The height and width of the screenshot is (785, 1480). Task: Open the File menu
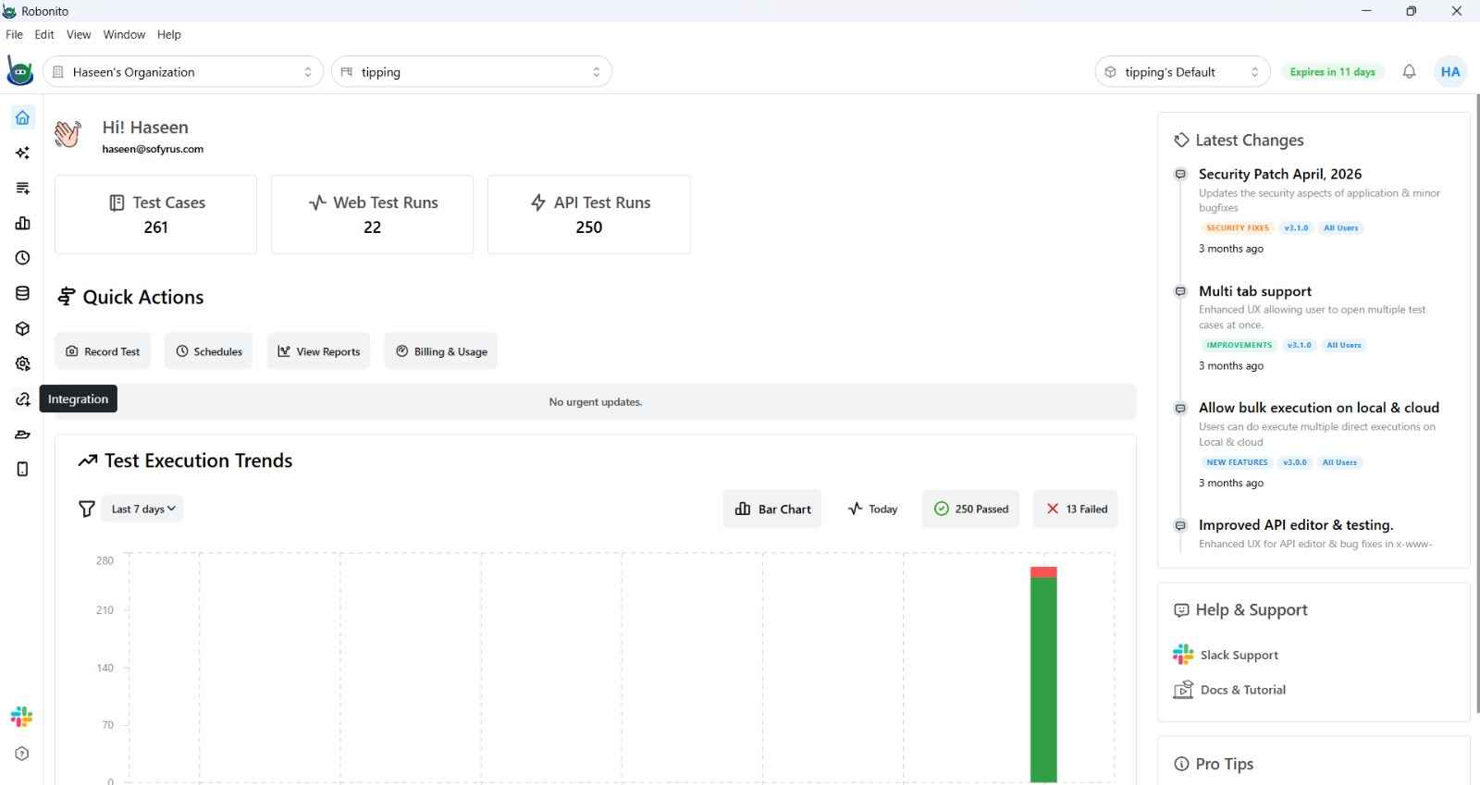pyautogui.click(x=14, y=34)
